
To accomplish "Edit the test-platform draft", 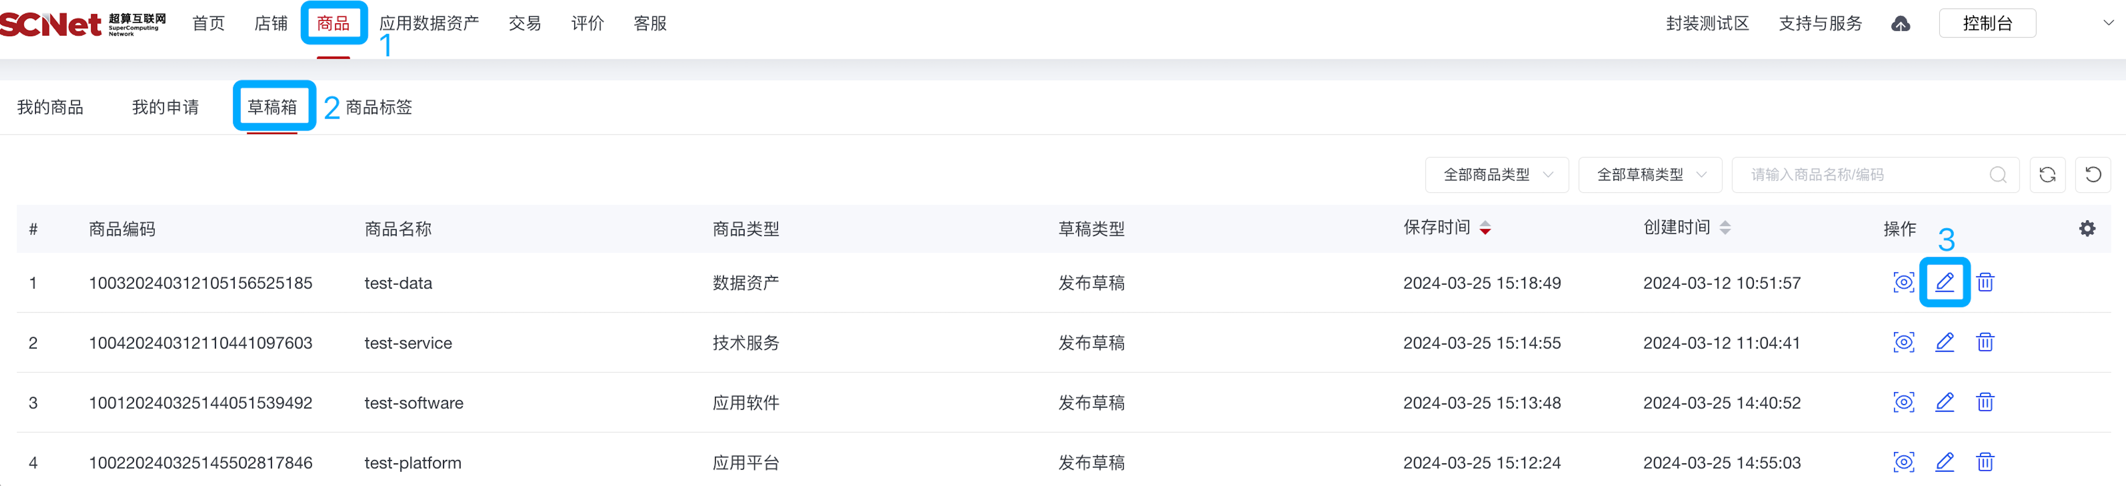I will 1946,462.
